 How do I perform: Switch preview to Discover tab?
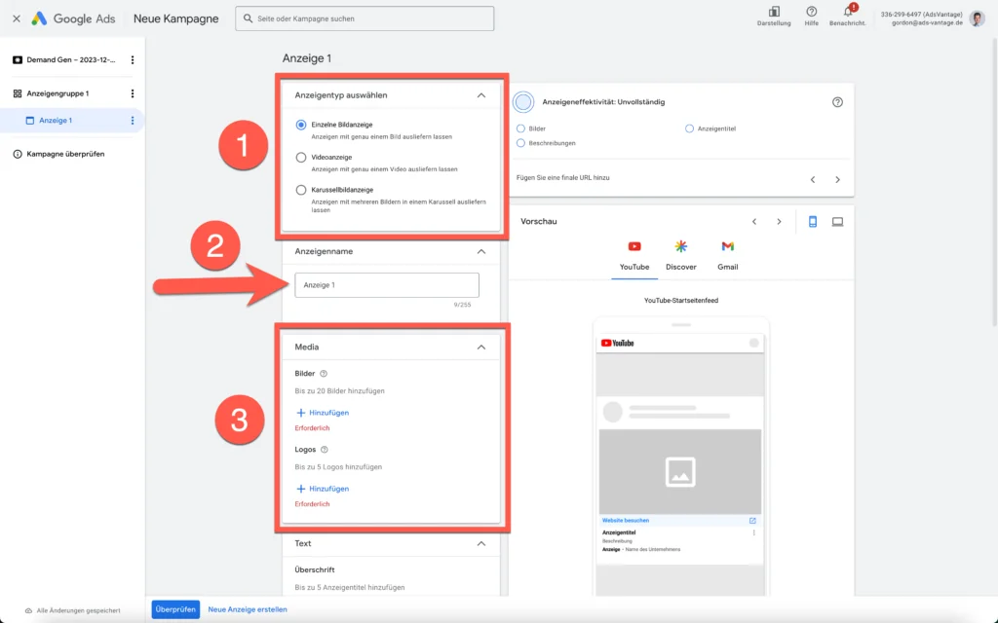[681, 256]
